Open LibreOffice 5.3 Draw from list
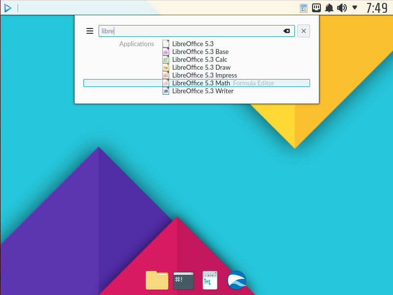The image size is (393, 295). pos(201,67)
